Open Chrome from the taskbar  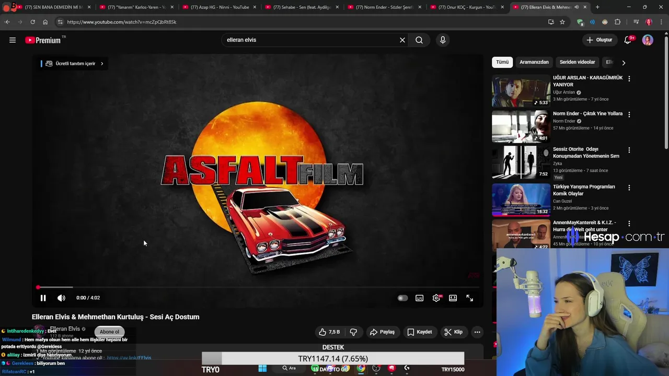pyautogui.click(x=361, y=368)
